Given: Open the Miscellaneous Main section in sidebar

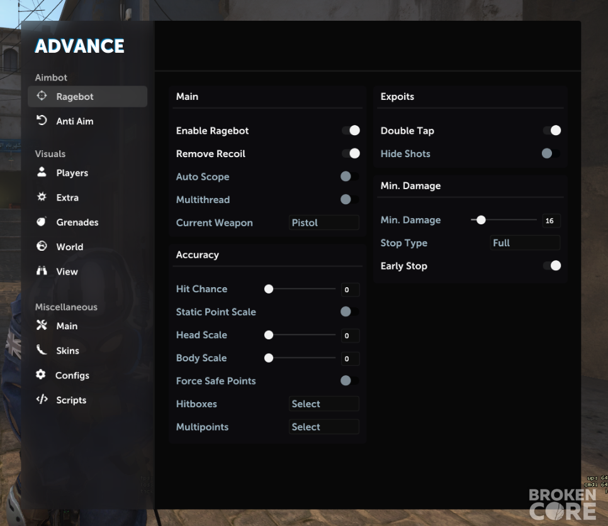Looking at the screenshot, I should [87, 326].
